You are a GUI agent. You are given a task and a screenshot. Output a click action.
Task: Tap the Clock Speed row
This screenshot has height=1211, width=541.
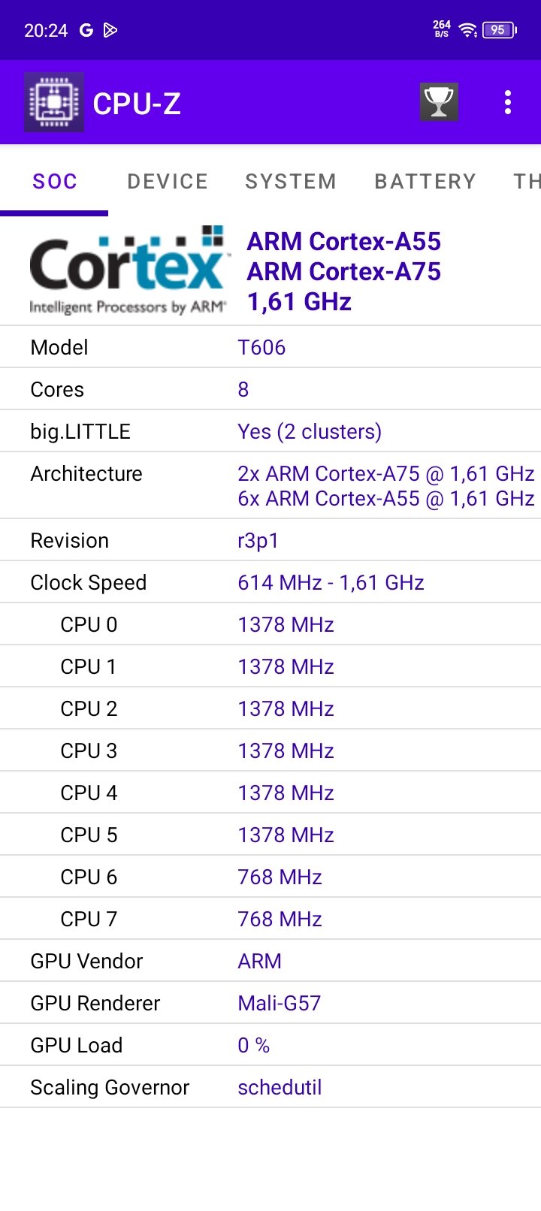(x=270, y=582)
